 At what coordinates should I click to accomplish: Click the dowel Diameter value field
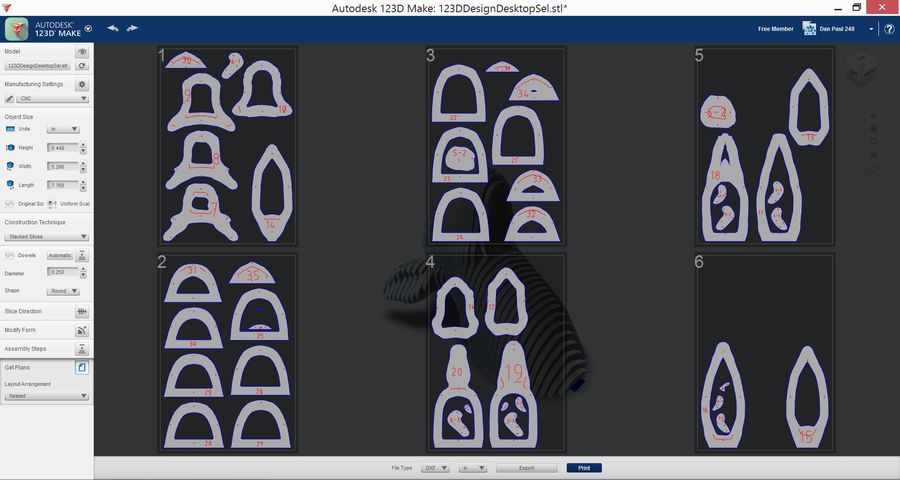[x=62, y=272]
